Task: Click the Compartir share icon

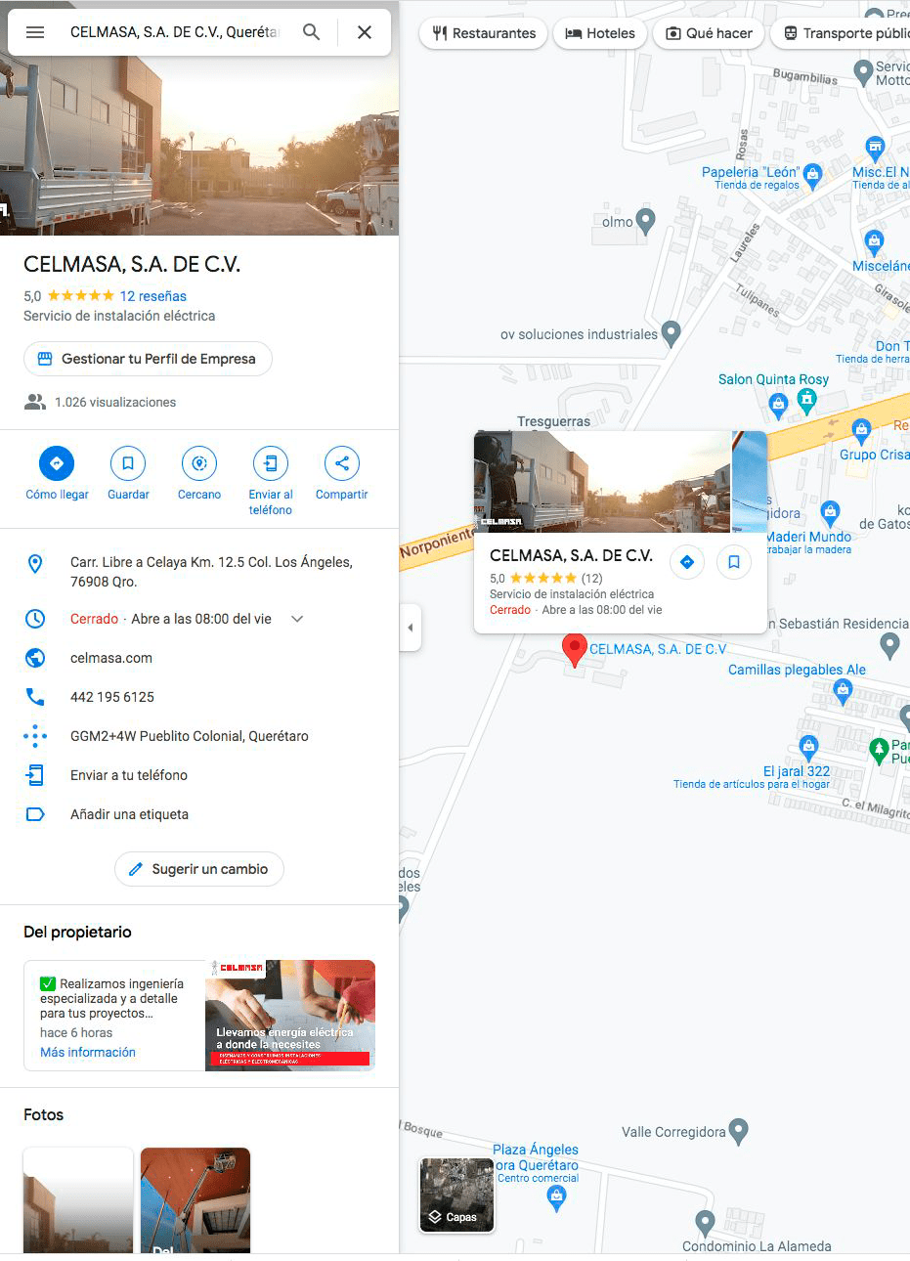Action: coord(342,463)
